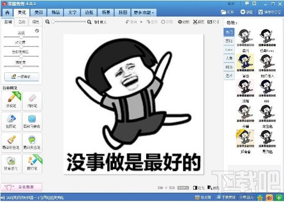Click the 尺寸 resize tool
Image resolution: width=284 pixels, height=202 pixels.
tap(213, 22)
